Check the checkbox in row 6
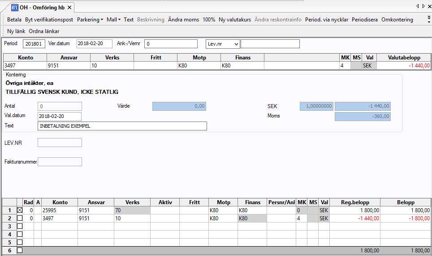Image resolution: width=432 pixels, height=256 pixels. pos(20,250)
